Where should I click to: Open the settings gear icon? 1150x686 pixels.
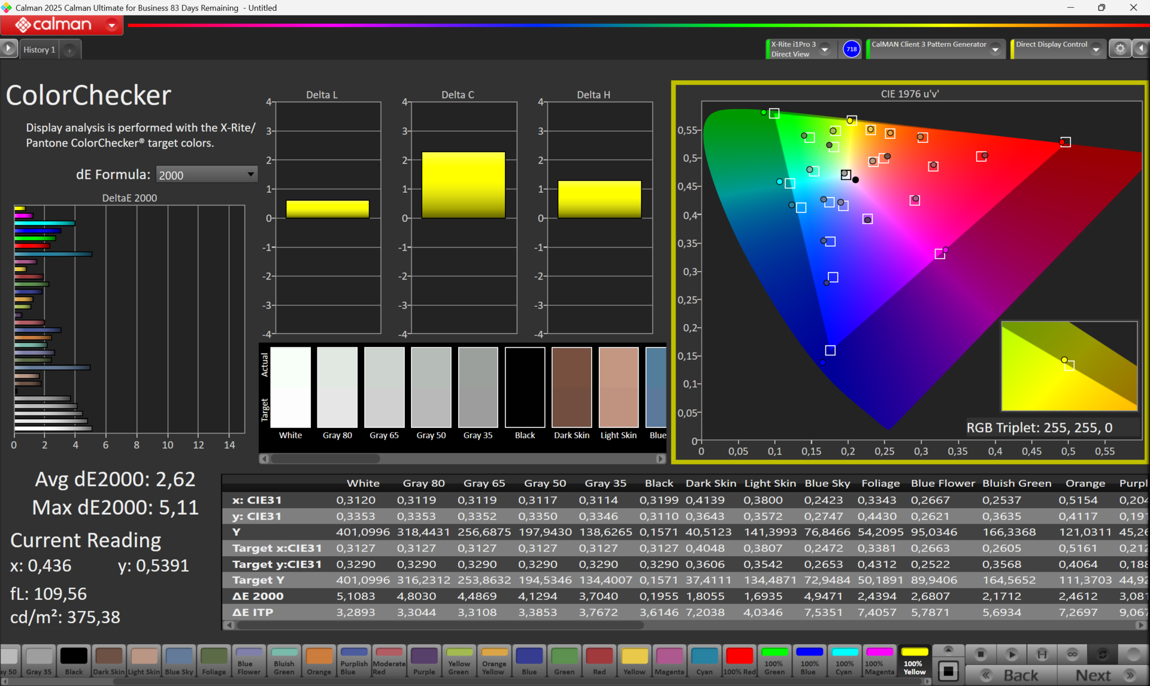(x=1119, y=49)
